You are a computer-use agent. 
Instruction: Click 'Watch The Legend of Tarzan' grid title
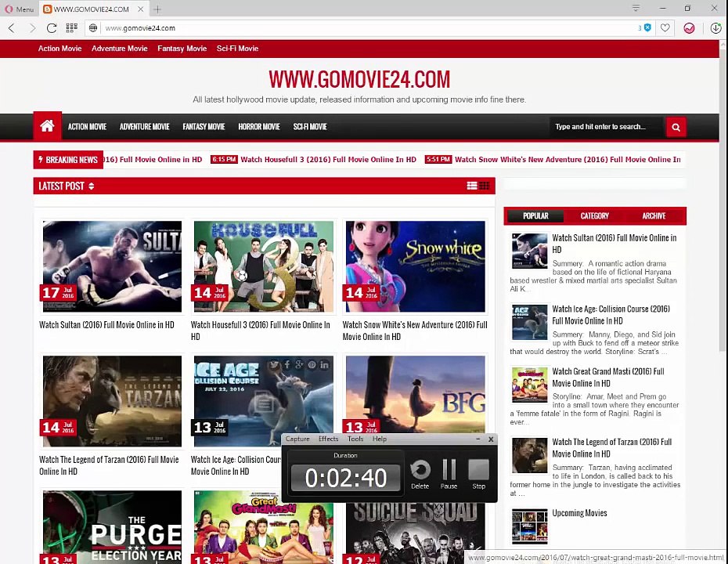pos(109,465)
